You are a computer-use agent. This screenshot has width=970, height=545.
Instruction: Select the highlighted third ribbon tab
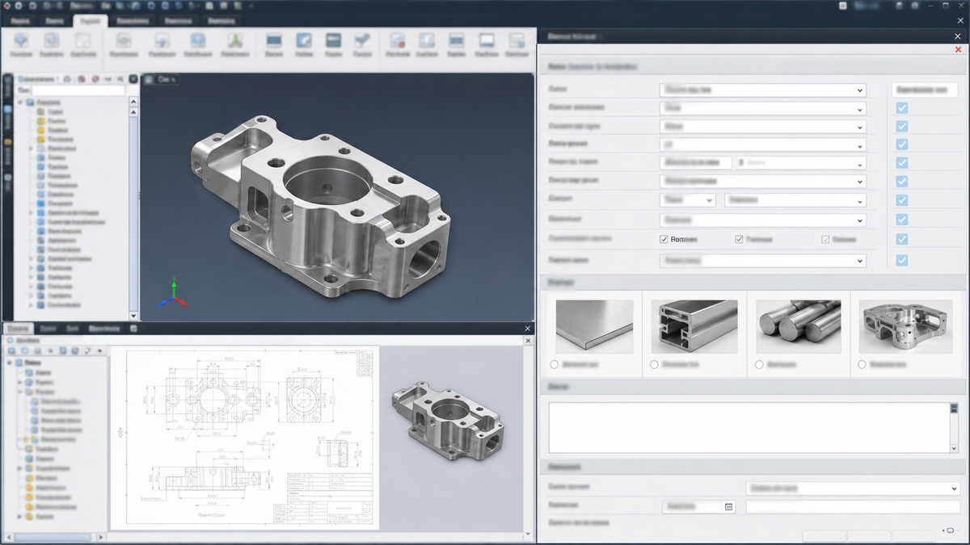(90, 21)
